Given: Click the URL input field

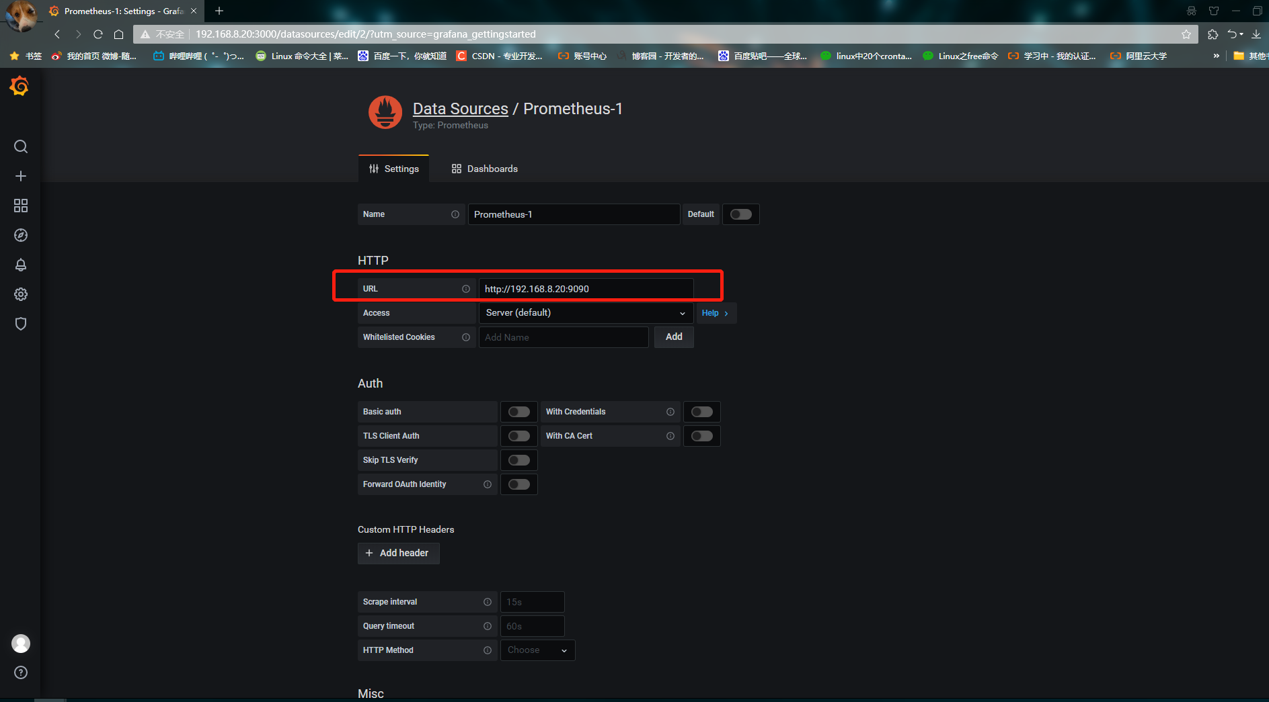Looking at the screenshot, I should click(x=586, y=289).
